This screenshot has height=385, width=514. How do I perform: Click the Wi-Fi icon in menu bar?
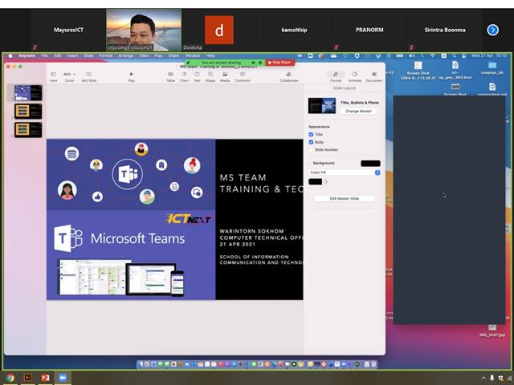433,55
